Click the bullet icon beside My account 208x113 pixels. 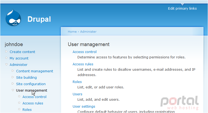[x=6, y=58]
